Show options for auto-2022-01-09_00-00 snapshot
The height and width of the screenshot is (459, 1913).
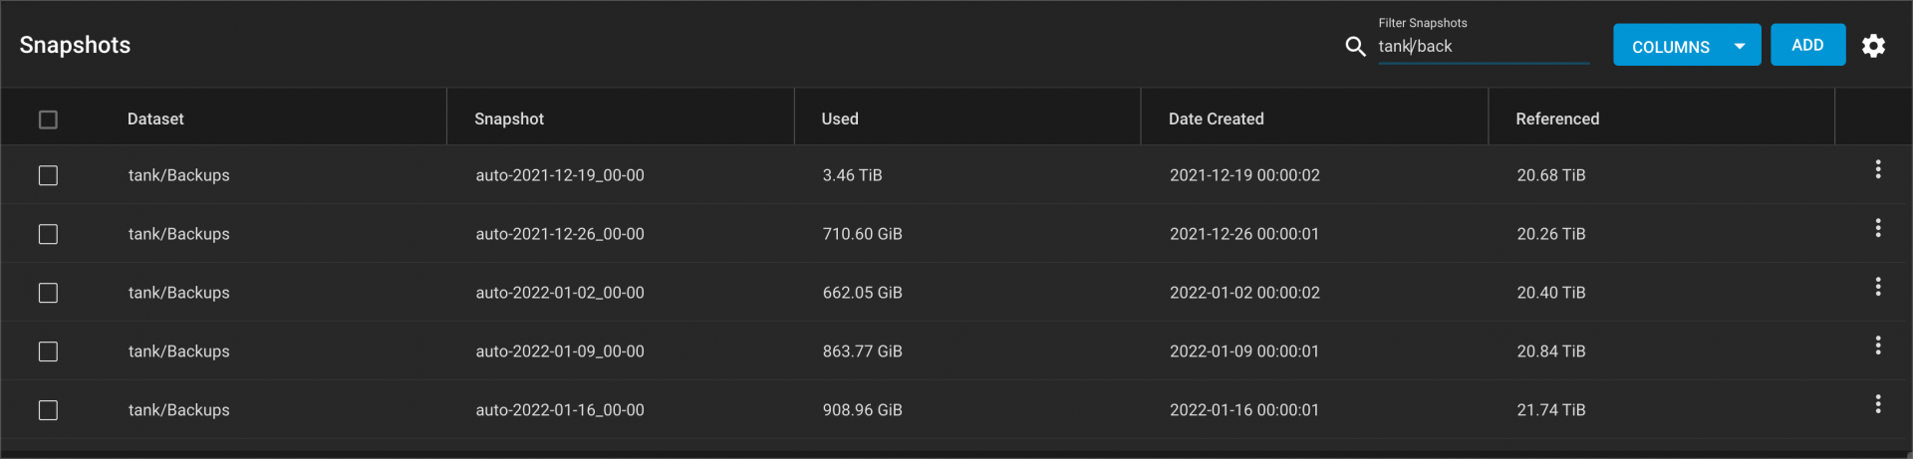[1878, 345]
